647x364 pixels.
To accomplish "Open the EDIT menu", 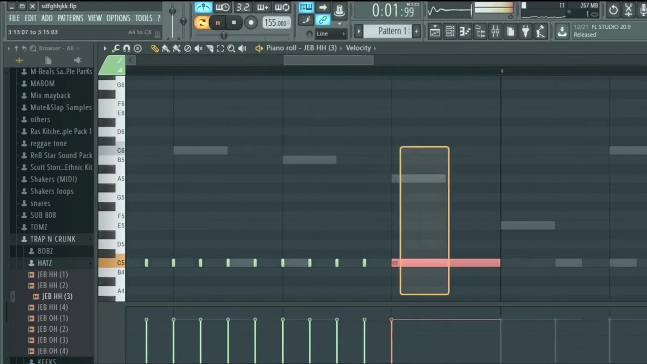I will pos(31,18).
